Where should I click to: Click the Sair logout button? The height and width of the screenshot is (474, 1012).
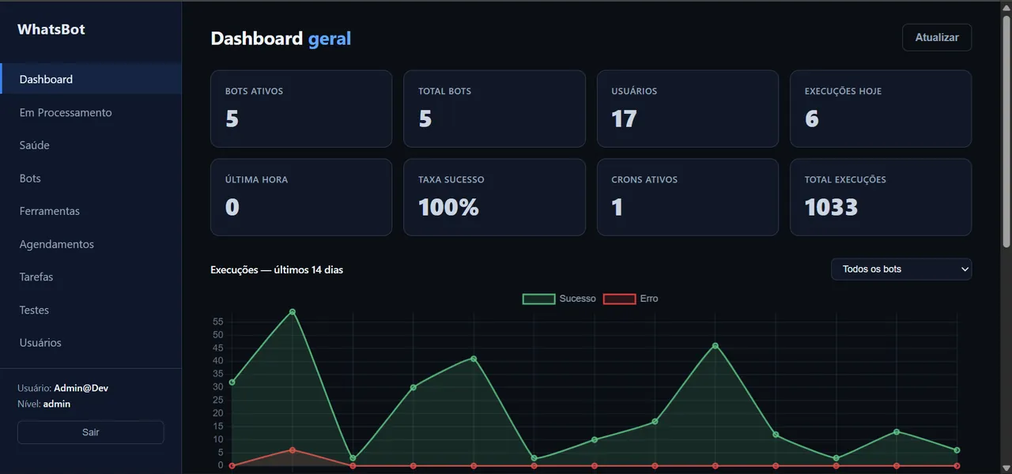[91, 432]
